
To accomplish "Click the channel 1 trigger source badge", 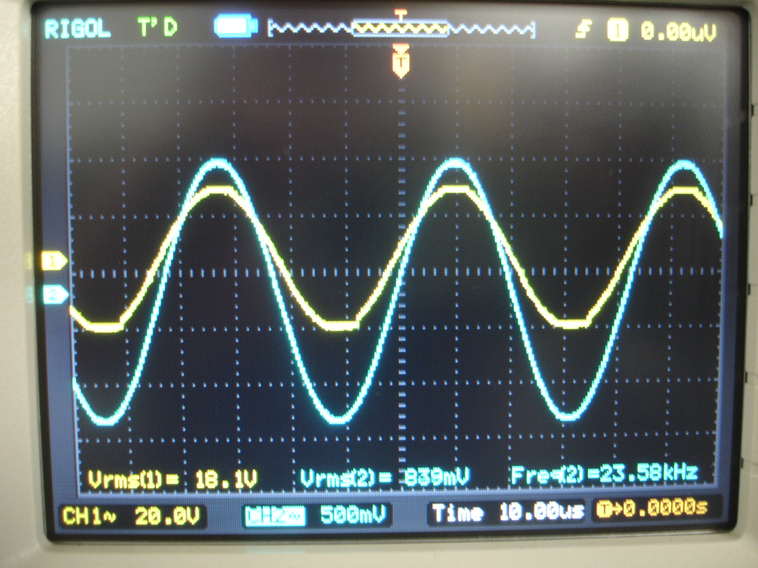I will [618, 30].
